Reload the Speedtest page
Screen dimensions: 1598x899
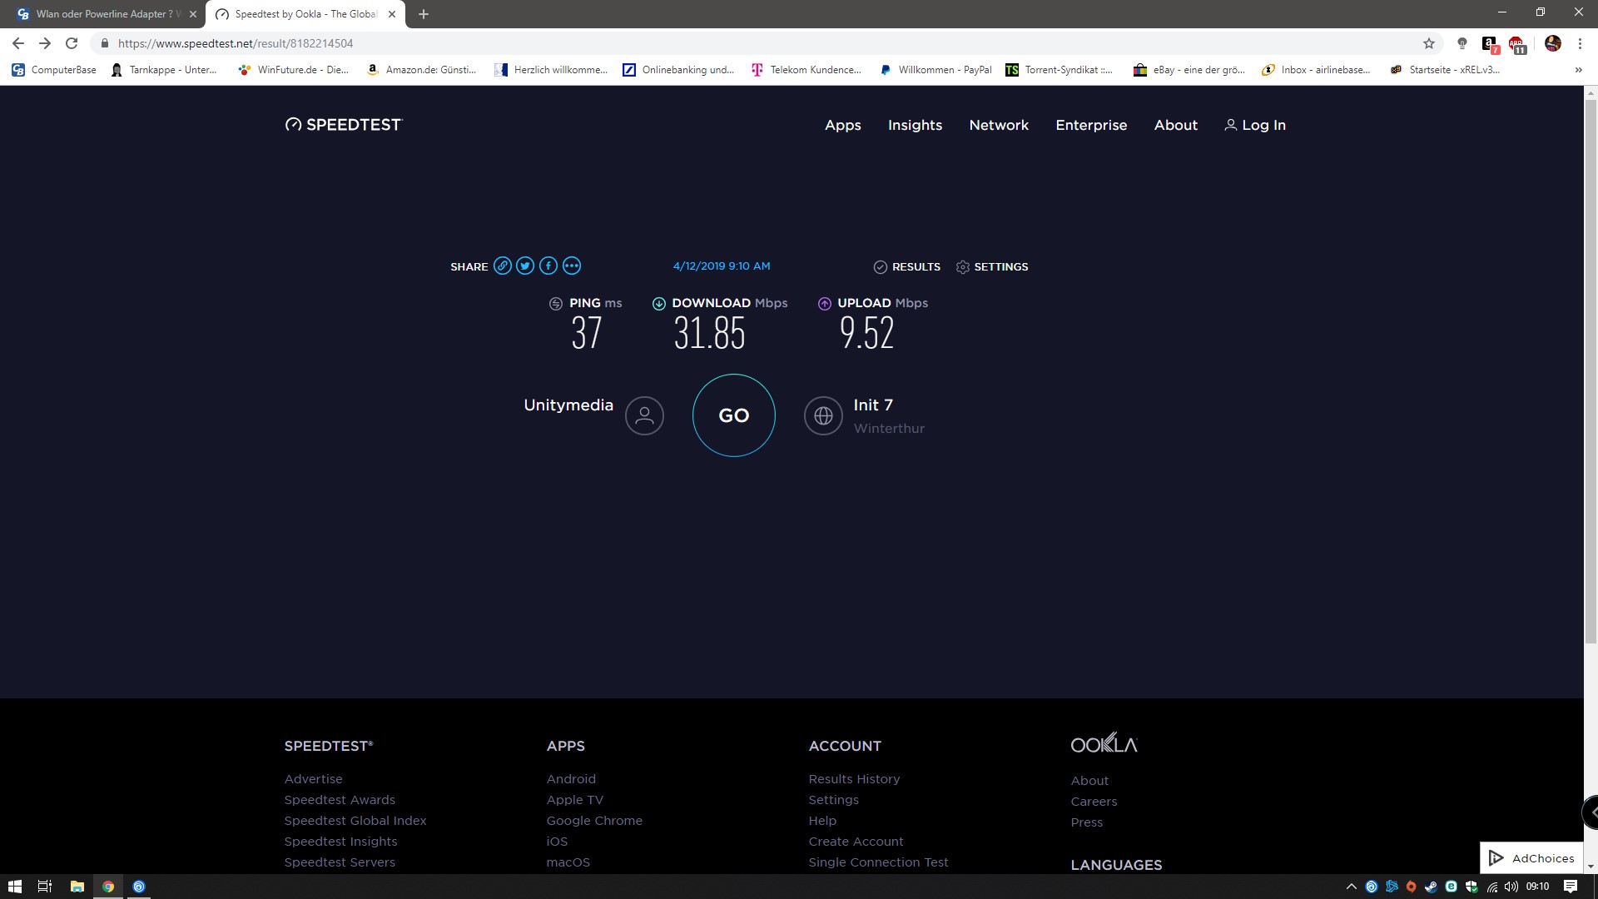tap(72, 43)
